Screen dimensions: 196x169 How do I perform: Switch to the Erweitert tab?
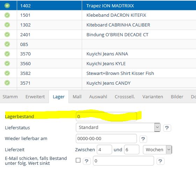point(35,97)
